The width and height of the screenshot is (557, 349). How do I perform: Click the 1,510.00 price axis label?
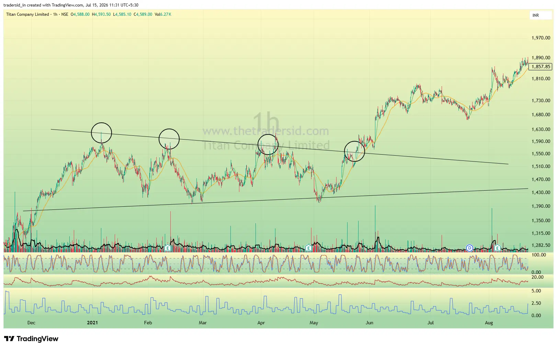click(x=541, y=166)
